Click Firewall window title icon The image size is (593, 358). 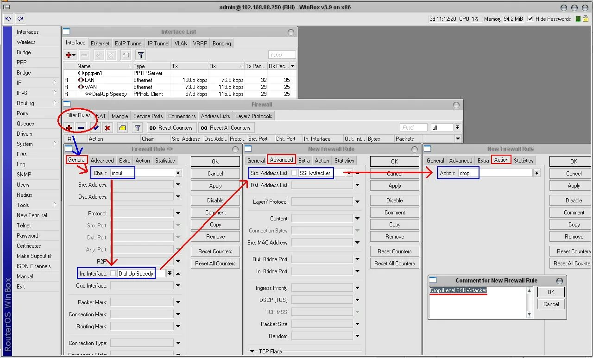(x=67, y=104)
